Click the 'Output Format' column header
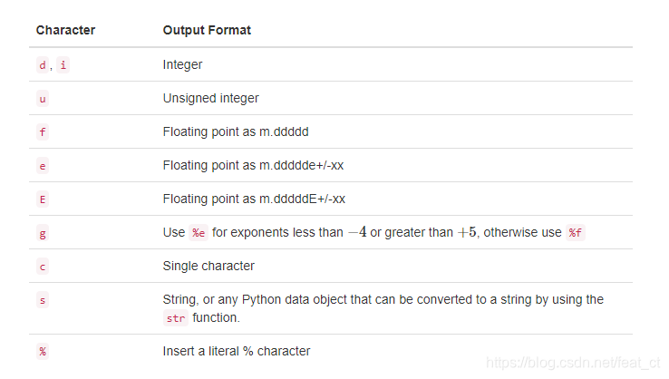This screenshot has width=669, height=379. pyautogui.click(x=207, y=30)
